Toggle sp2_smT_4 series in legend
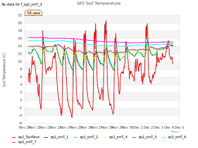 (x=115, y=137)
